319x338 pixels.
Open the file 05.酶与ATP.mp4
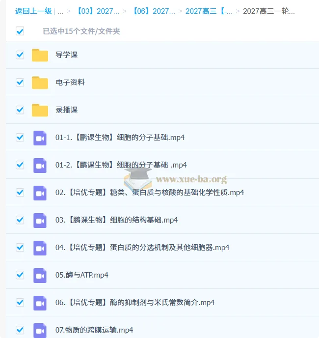click(x=82, y=275)
